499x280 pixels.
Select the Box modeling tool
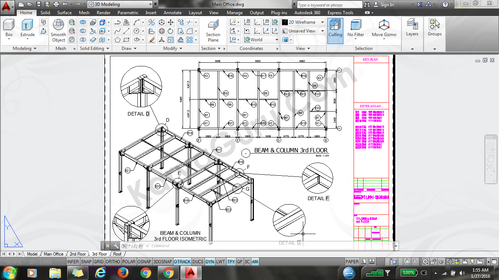(x=9, y=28)
